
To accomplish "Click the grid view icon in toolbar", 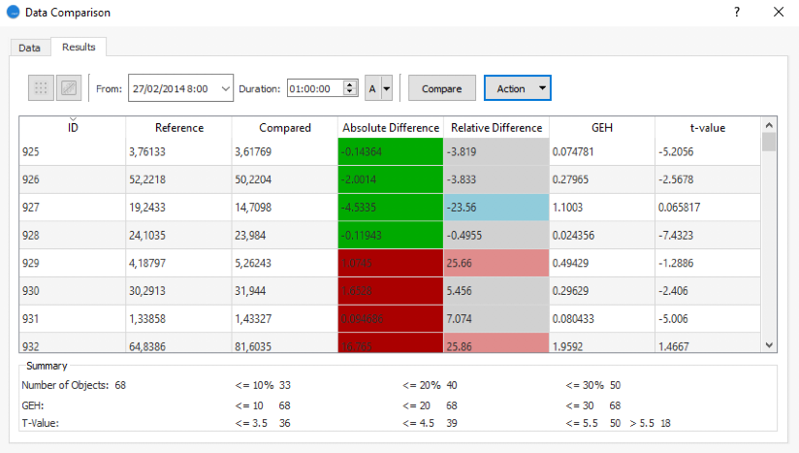I will click(41, 88).
